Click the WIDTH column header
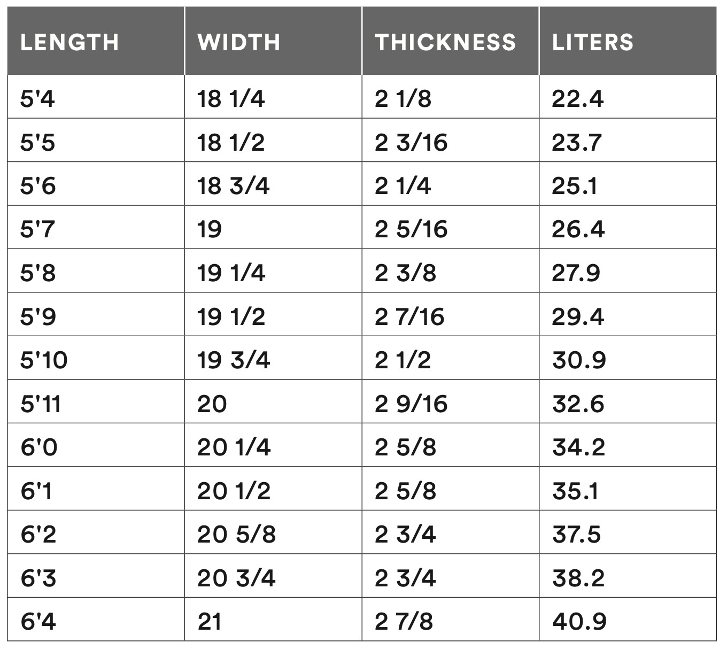Viewport: 727px width, 650px height. 239,42
